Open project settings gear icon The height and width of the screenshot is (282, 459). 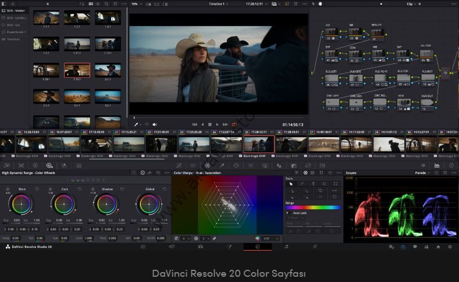point(450,247)
